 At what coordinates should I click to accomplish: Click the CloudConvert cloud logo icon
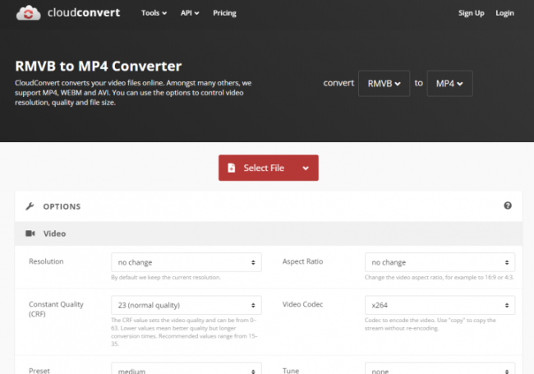pyautogui.click(x=28, y=13)
